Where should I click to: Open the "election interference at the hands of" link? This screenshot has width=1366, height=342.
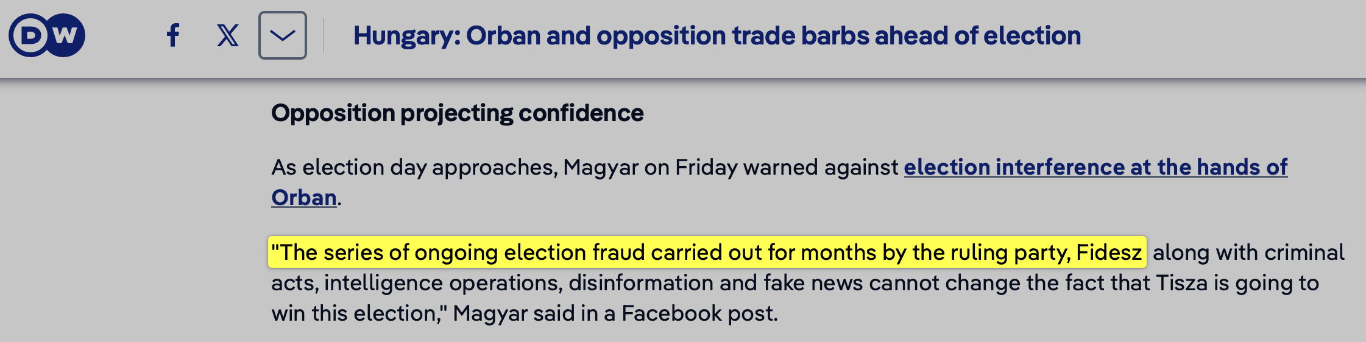click(1095, 167)
